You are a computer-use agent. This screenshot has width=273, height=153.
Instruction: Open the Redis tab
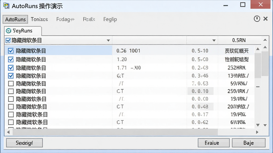[89, 19]
